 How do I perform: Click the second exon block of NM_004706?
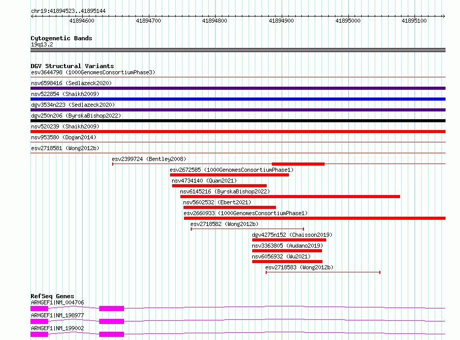click(112, 309)
